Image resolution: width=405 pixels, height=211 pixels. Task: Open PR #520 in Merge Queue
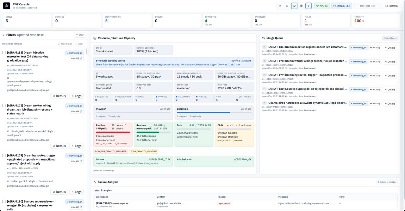pyautogui.click(x=375, y=89)
